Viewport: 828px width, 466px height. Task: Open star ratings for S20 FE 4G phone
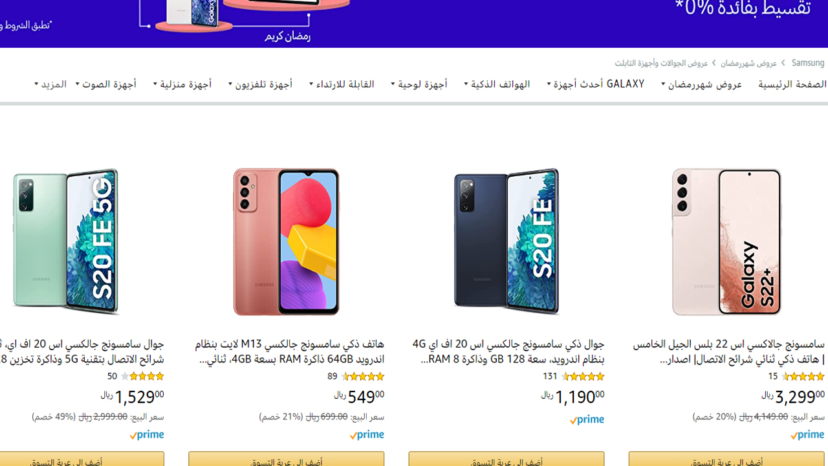583,376
